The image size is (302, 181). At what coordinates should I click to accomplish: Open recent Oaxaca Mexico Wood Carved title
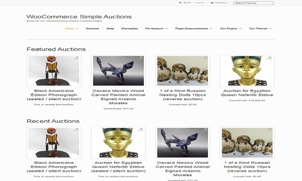[x=182, y=169]
